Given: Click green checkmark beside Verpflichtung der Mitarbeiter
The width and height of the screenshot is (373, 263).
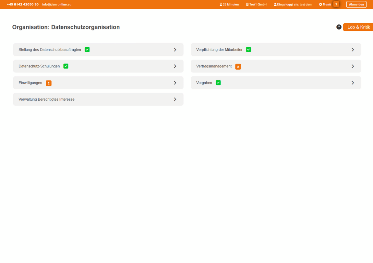Looking at the screenshot, I should [x=248, y=50].
